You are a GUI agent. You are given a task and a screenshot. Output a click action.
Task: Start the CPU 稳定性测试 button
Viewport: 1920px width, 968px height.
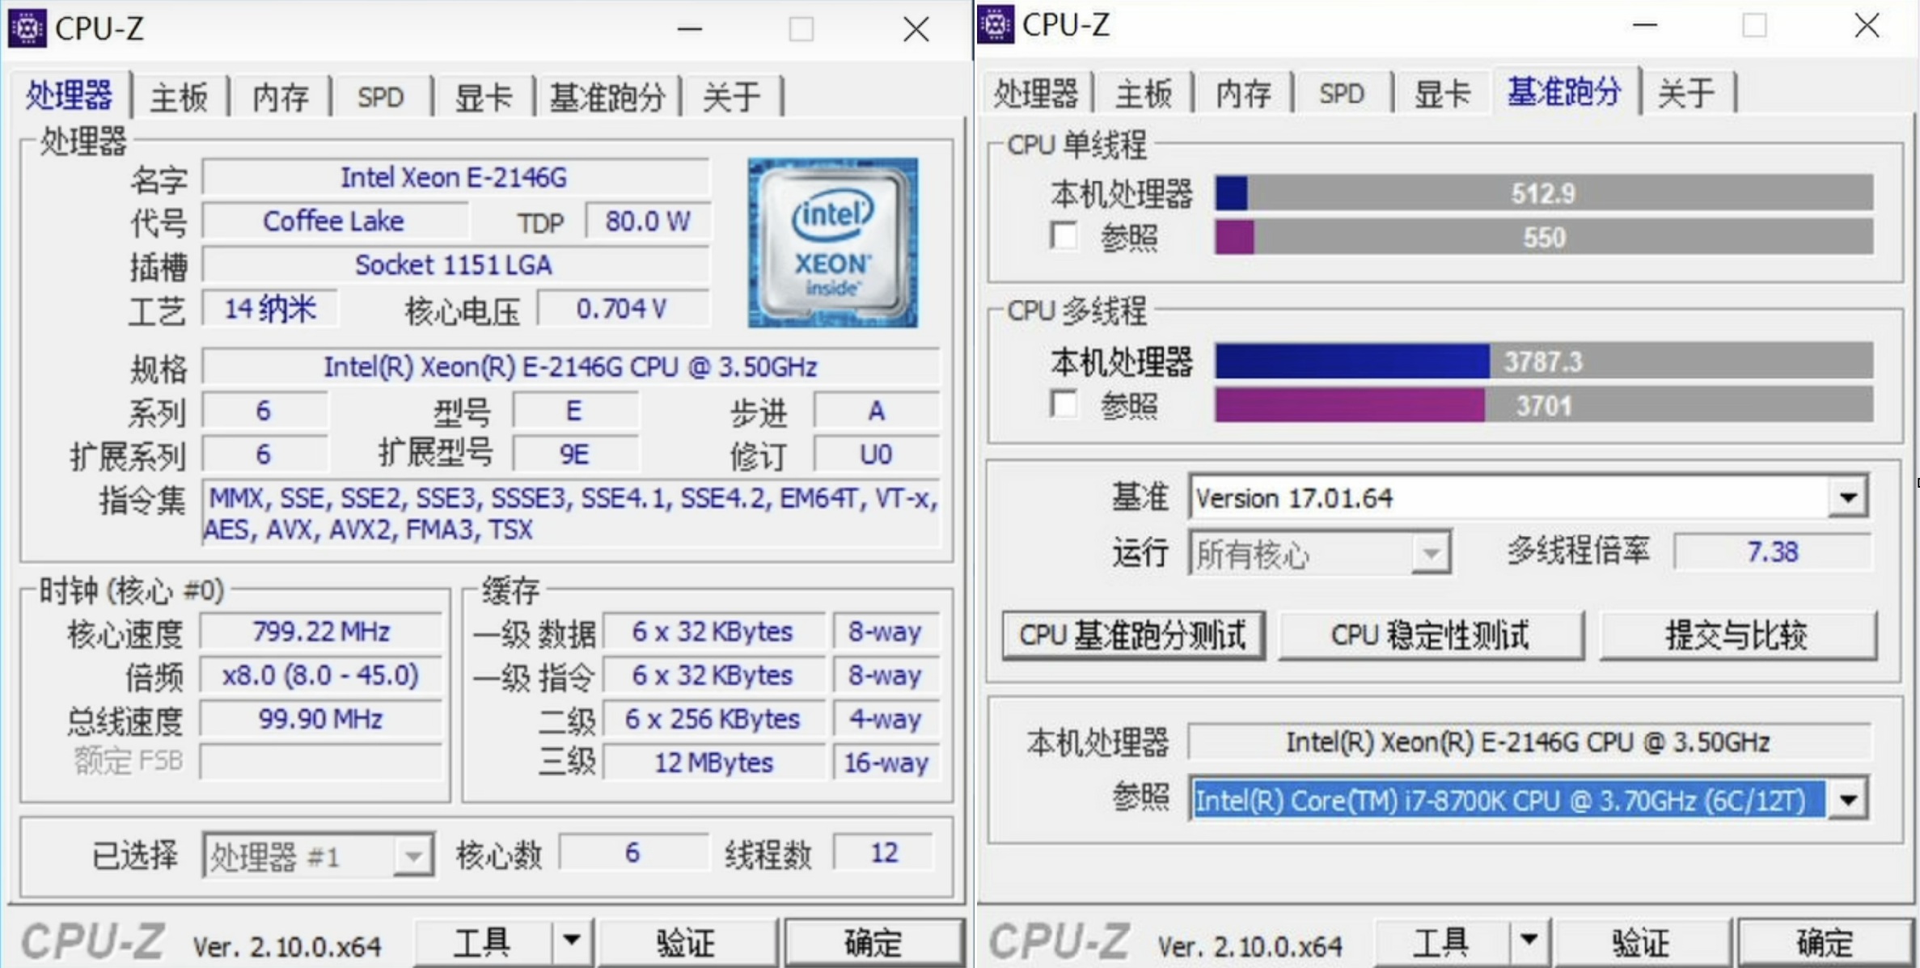click(1430, 636)
